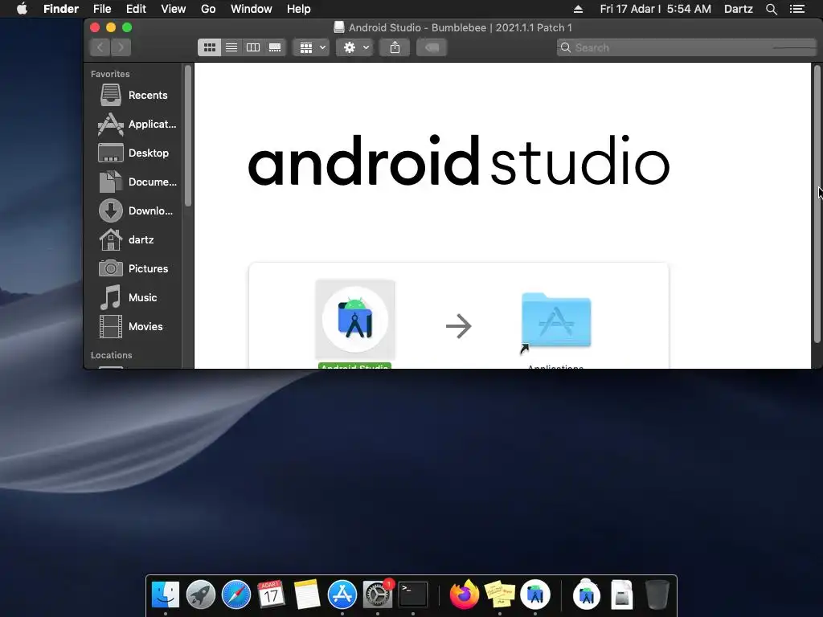
Task: Click the eject icon in menu bar
Action: click(x=578, y=9)
